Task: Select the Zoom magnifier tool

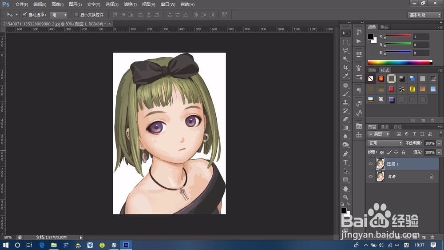Action: [345, 197]
